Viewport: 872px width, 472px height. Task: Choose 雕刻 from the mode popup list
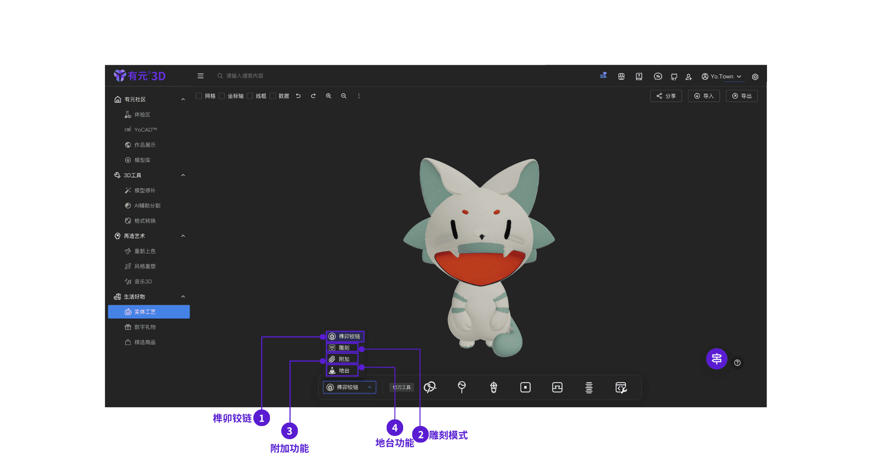(x=342, y=348)
